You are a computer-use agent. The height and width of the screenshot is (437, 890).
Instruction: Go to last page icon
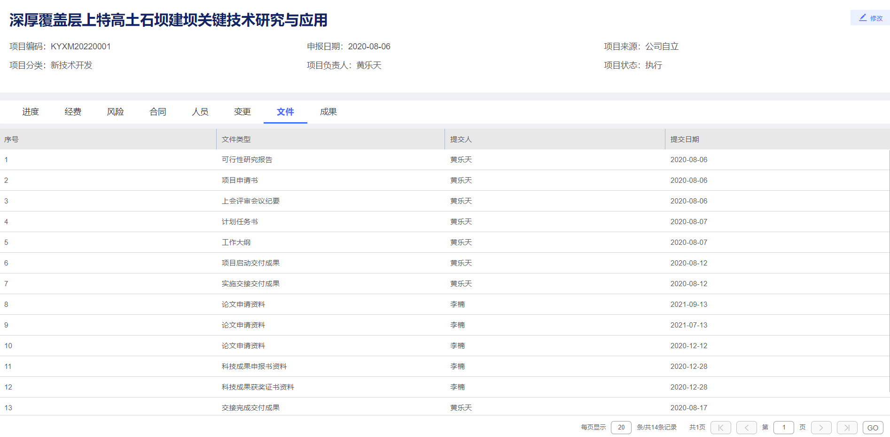(847, 428)
